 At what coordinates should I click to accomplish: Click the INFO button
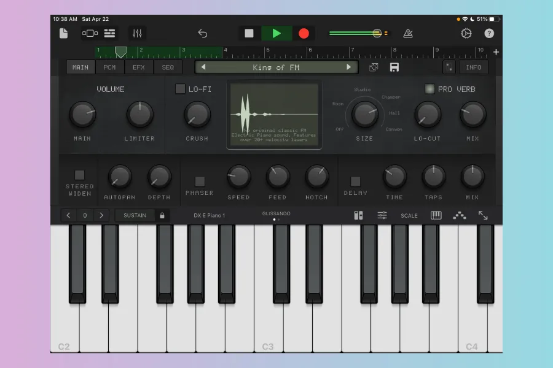click(474, 67)
